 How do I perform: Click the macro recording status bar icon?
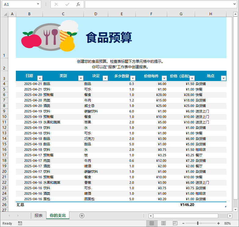pos(20,223)
